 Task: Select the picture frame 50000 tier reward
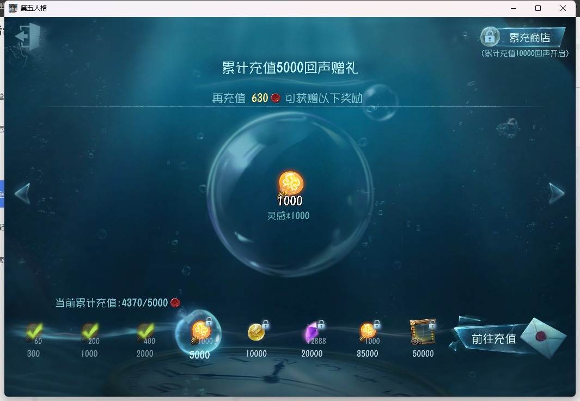click(x=423, y=332)
